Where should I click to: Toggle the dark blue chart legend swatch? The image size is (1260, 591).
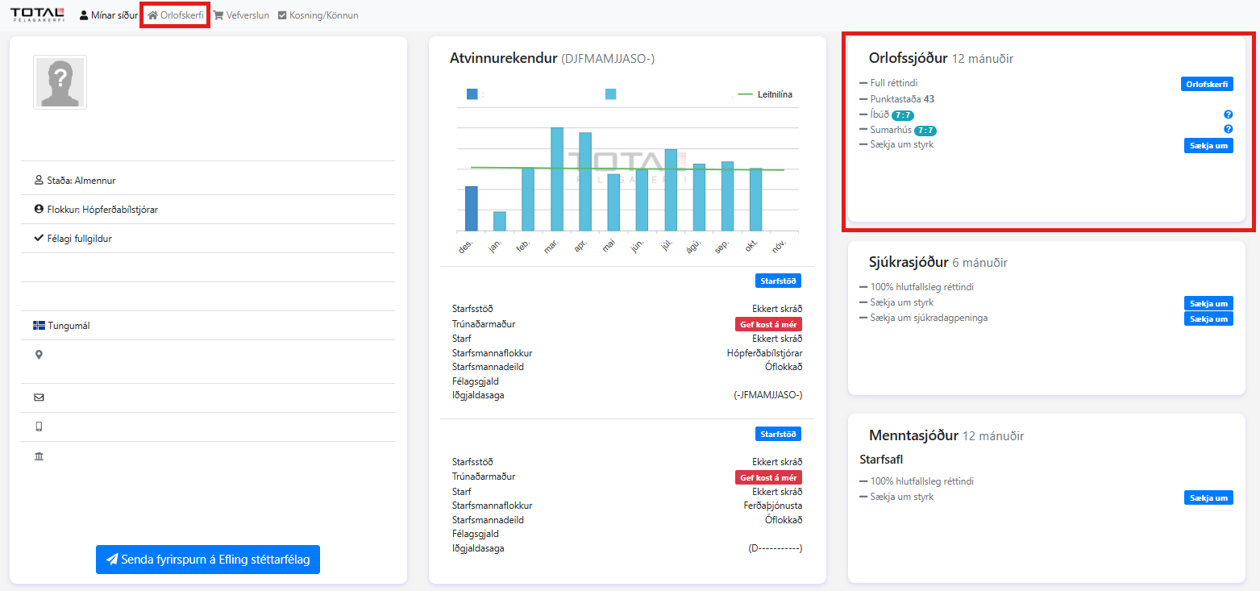(x=472, y=94)
